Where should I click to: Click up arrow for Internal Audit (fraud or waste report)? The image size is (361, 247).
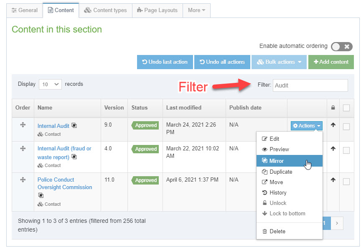tap(333, 149)
